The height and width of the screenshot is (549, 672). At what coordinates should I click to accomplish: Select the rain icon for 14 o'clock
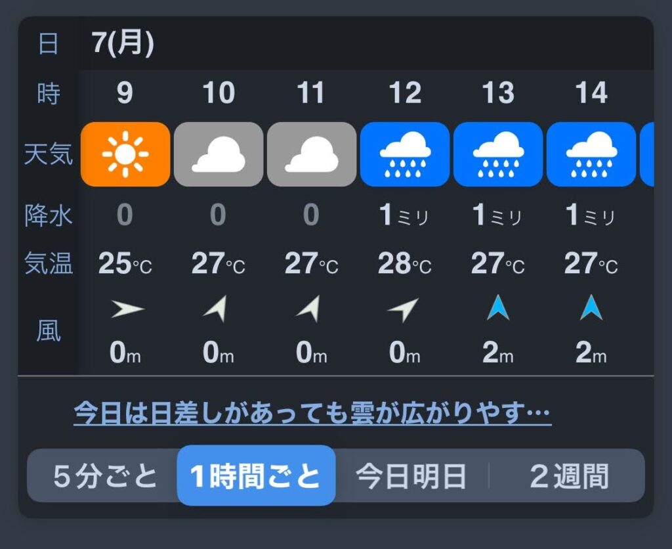[x=591, y=154]
